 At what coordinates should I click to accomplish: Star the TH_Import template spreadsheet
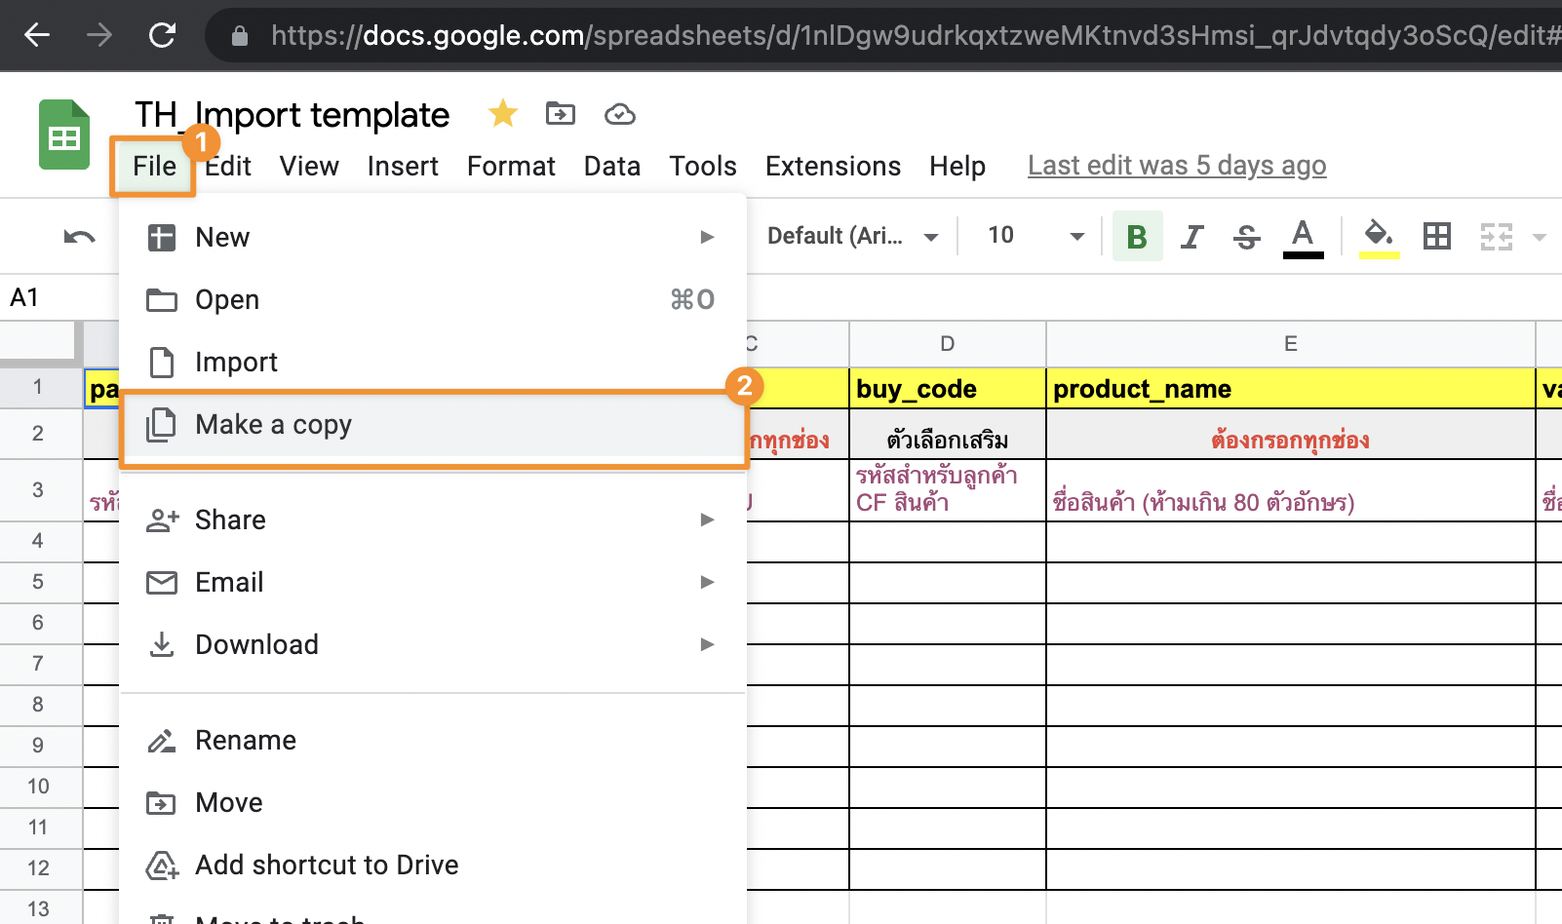[x=502, y=113]
